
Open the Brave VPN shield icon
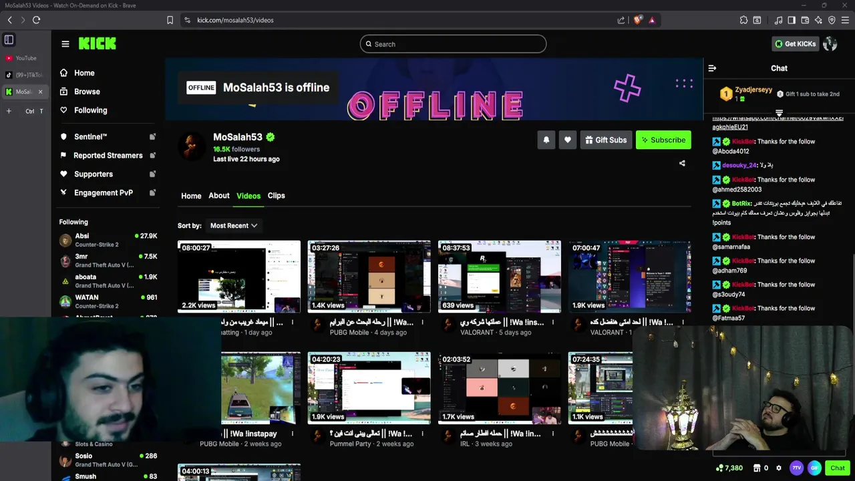(832, 20)
